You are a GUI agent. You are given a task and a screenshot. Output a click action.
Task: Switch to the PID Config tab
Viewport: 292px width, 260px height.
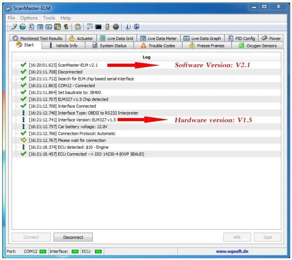point(241,38)
